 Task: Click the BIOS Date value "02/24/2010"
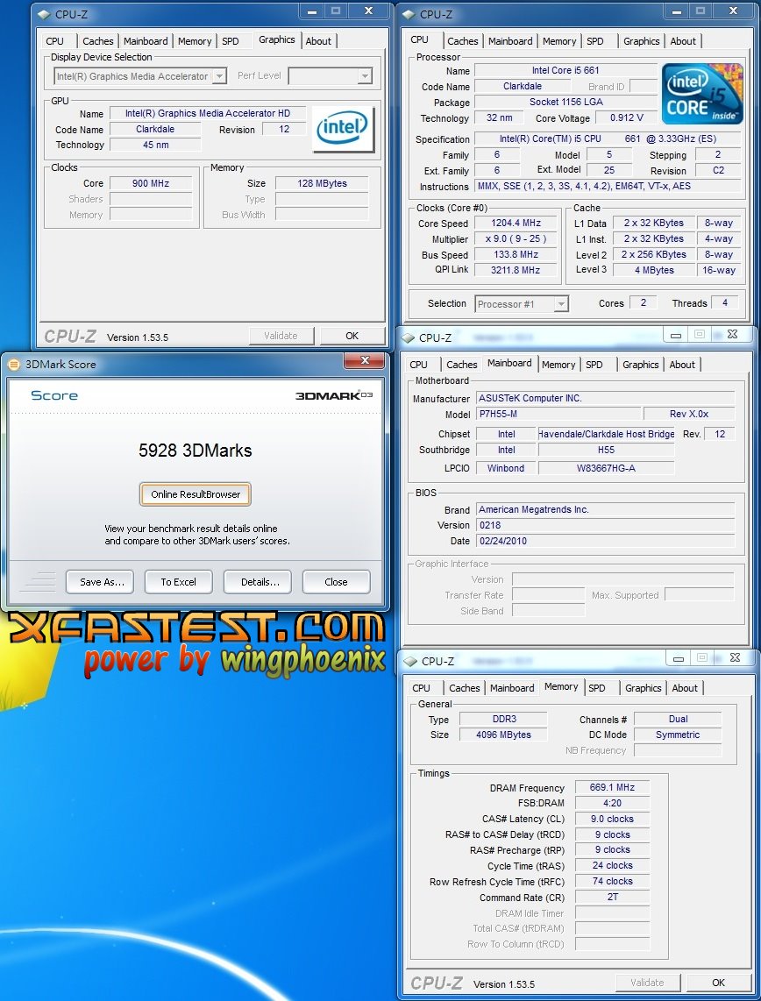[x=606, y=541]
